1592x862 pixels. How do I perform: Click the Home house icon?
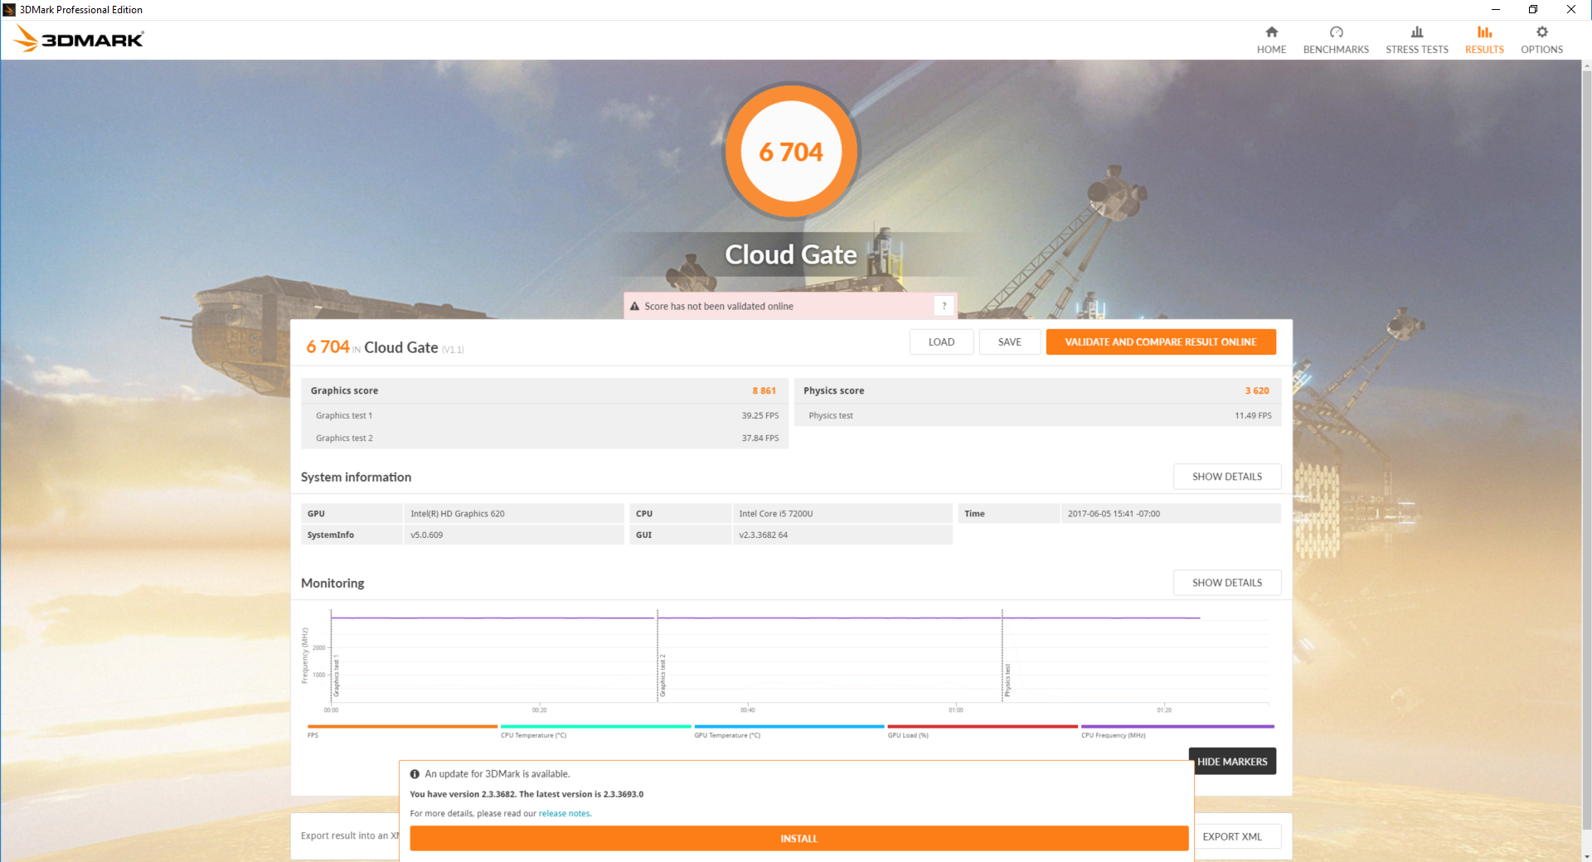[x=1271, y=32]
